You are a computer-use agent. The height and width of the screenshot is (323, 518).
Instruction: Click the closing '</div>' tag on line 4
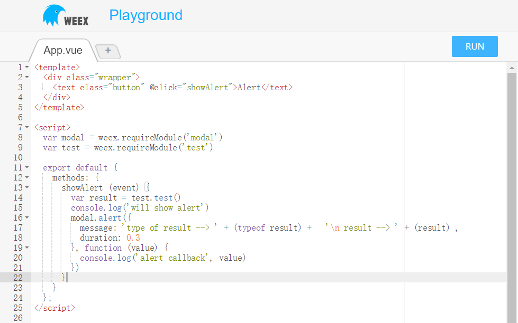click(57, 97)
